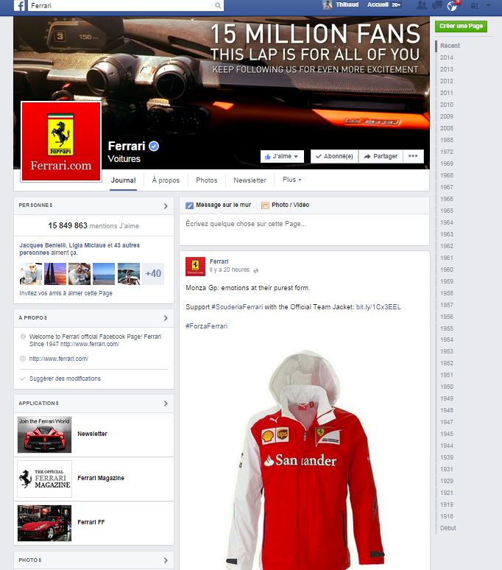Click Suggérer des modifications link
The image size is (502, 570).
[x=65, y=379]
